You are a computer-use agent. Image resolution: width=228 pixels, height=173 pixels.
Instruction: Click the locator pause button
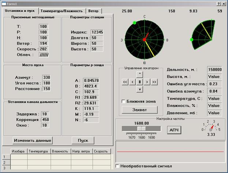(139, 82)
